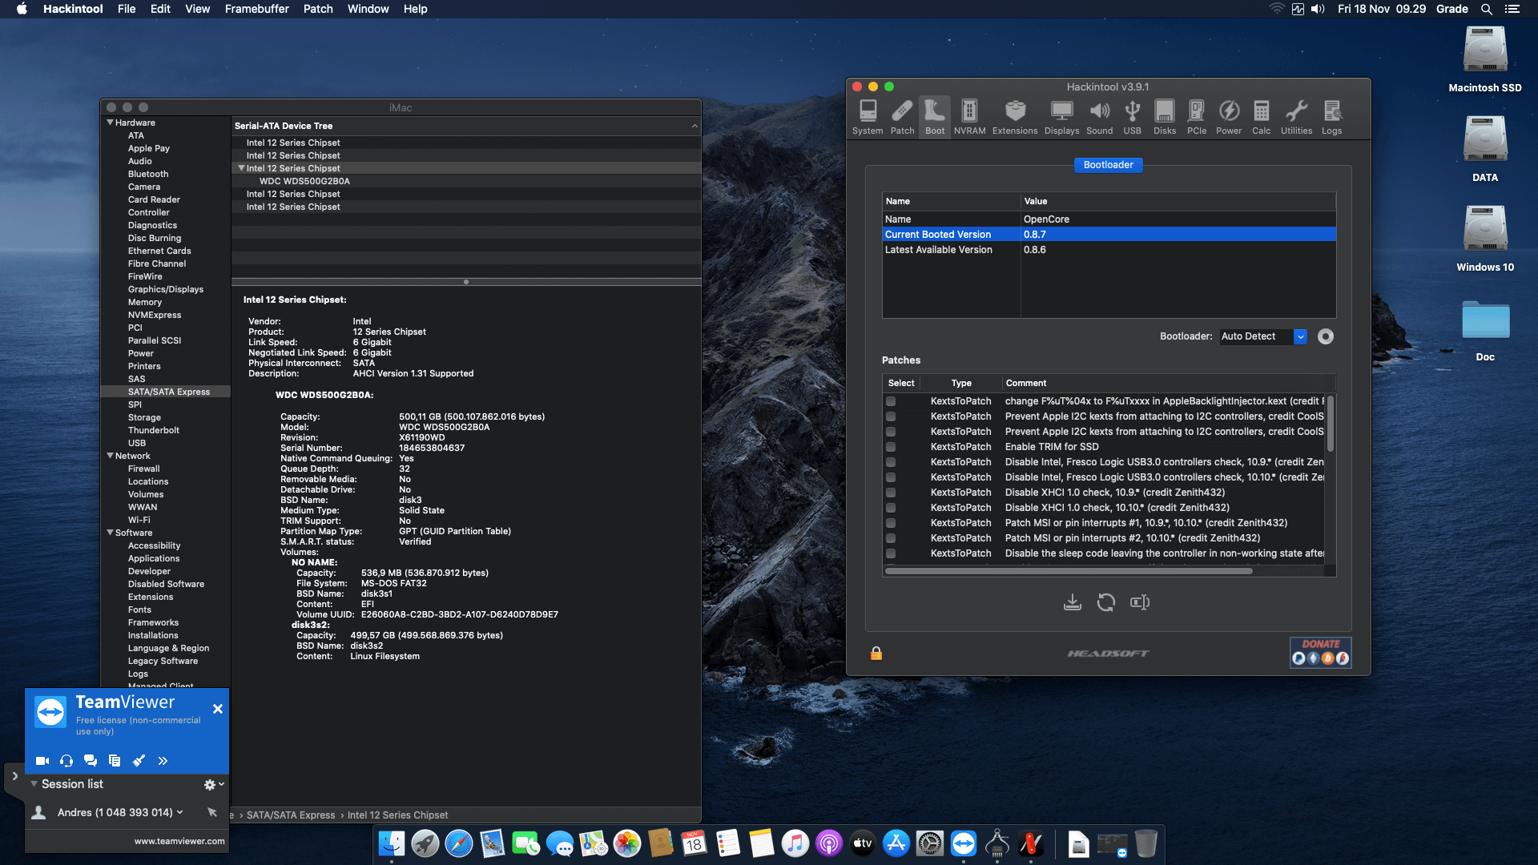Viewport: 1538px width, 865px height.
Task: Open the Sound section
Action: [1099, 117]
